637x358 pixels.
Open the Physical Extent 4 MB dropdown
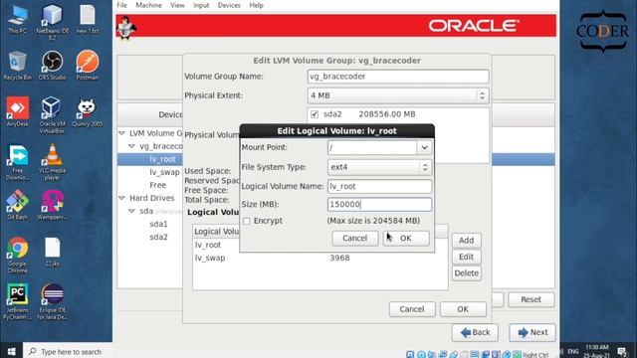398,95
